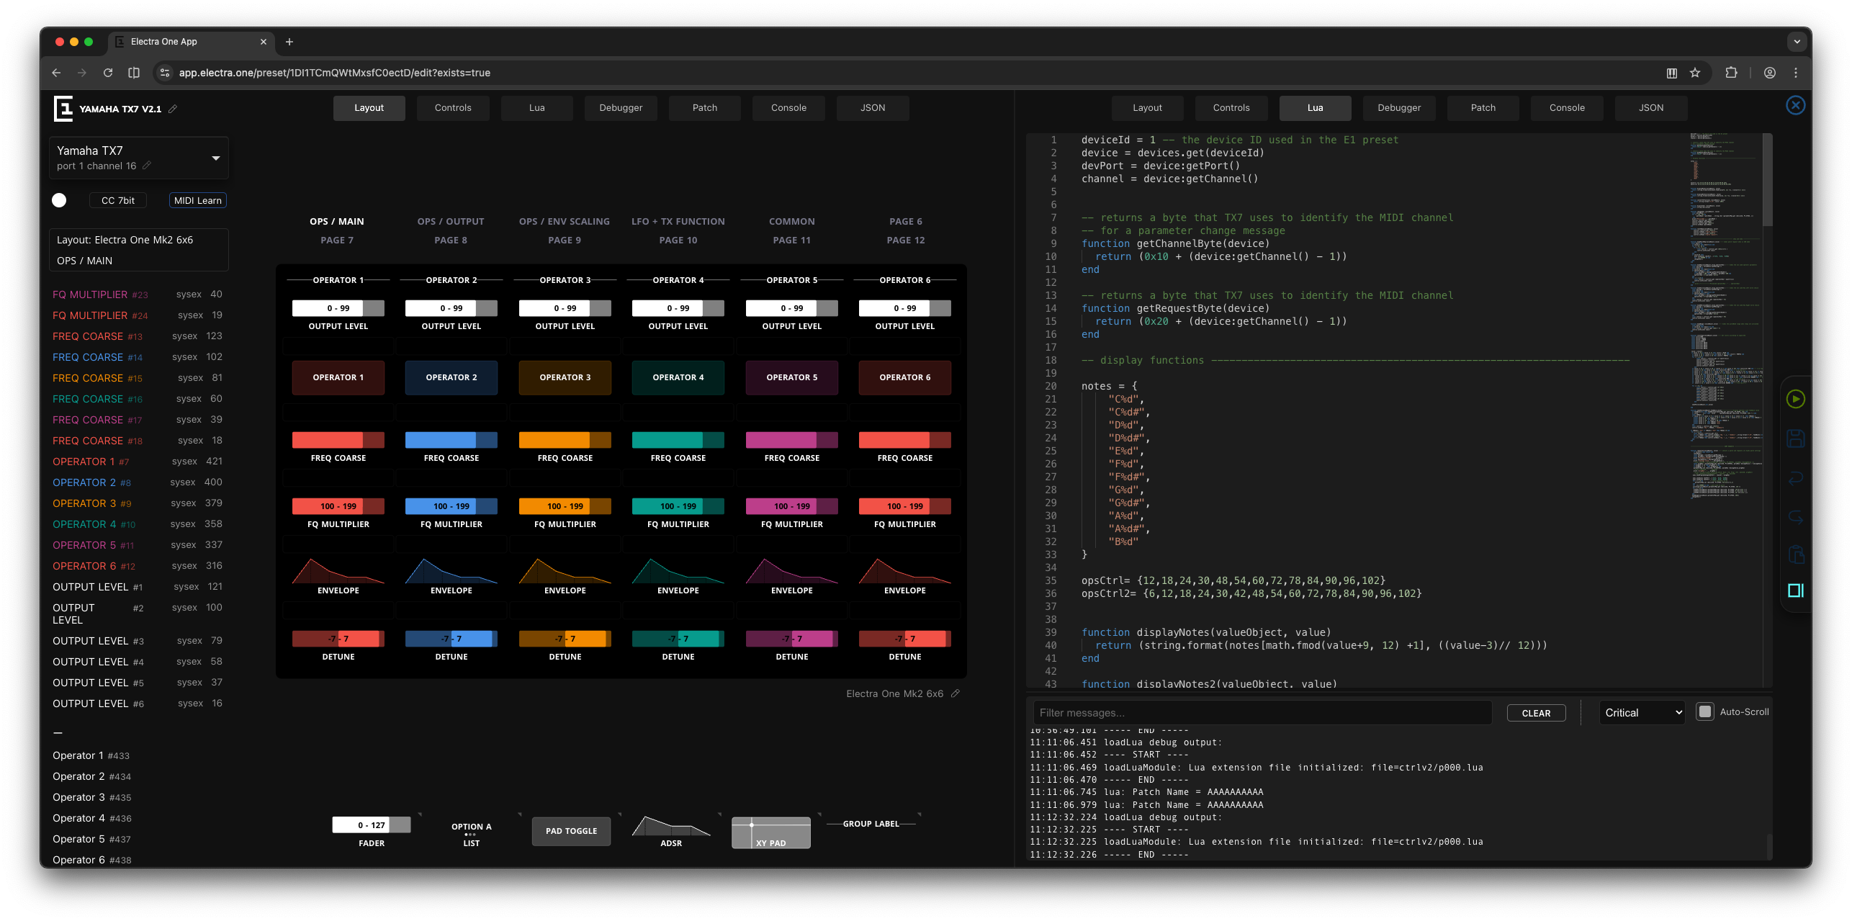This screenshot has width=1852, height=921.
Task: Select the dark-blue OPERATOR 2 pad
Action: pyautogui.click(x=451, y=377)
